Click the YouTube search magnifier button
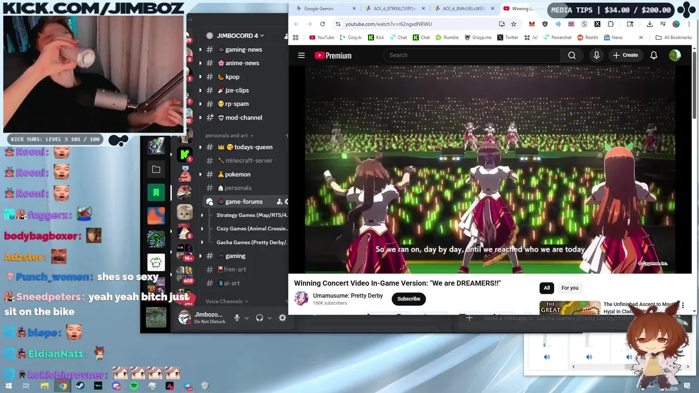 [572, 55]
